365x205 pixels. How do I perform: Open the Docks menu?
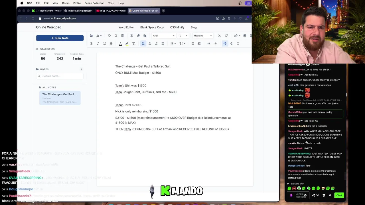[x=66, y=3]
